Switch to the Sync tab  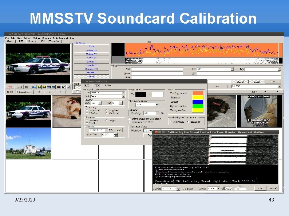coord(10,41)
